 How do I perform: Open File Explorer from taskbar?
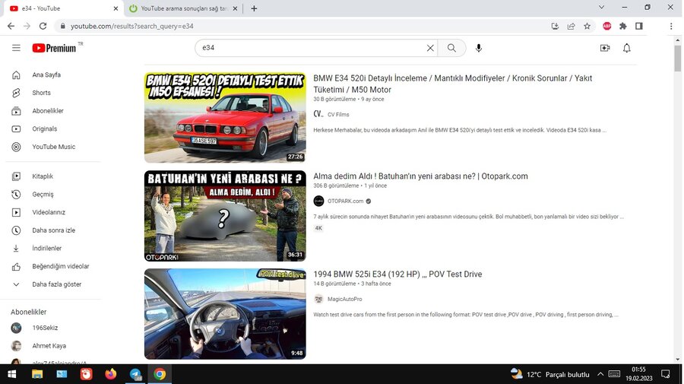[x=37, y=374]
